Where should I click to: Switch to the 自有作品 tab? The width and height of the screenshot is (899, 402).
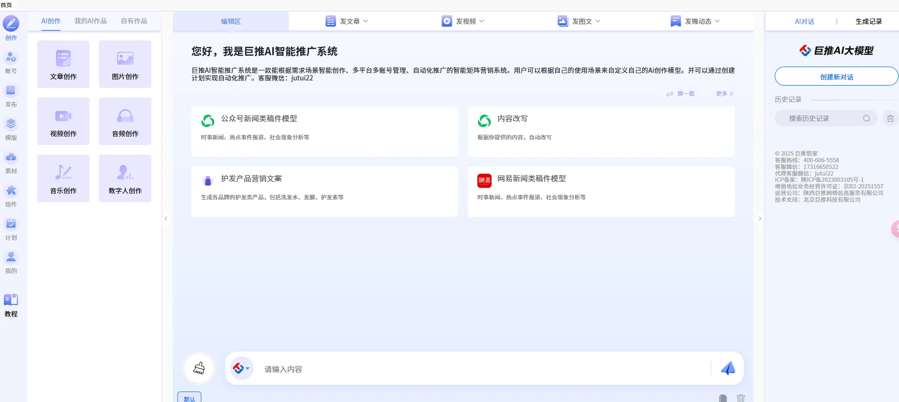(x=134, y=21)
